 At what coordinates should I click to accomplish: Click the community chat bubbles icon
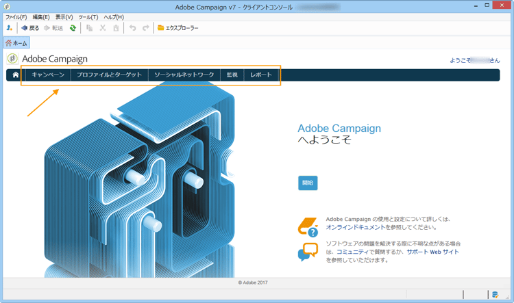pyautogui.click(x=308, y=252)
